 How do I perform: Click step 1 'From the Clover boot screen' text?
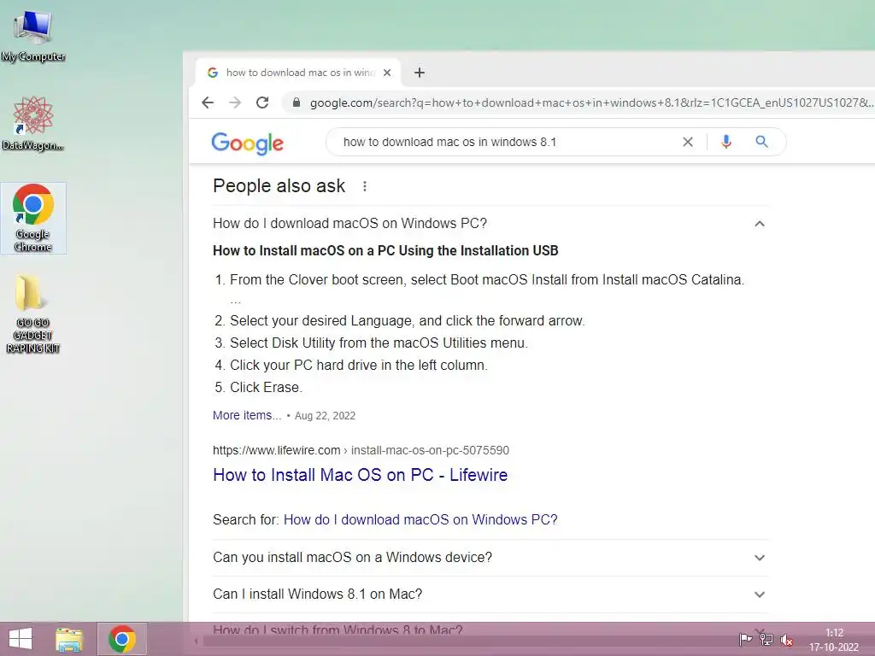487,279
